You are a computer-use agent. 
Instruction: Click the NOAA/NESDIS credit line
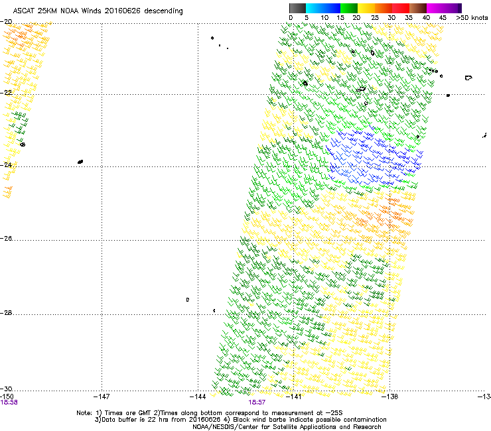(x=287, y=427)
